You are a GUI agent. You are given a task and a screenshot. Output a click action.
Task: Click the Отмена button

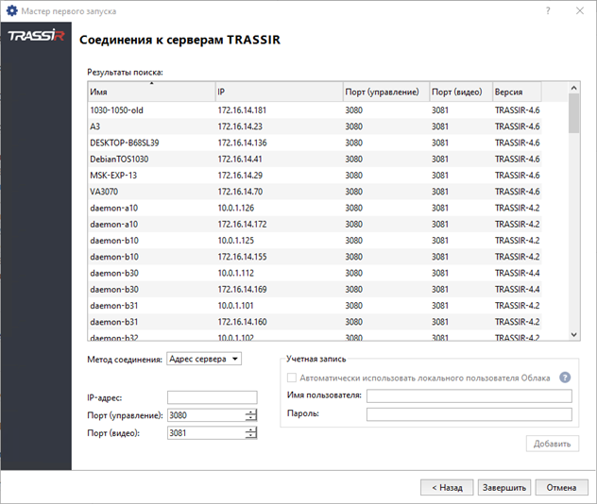click(x=560, y=488)
